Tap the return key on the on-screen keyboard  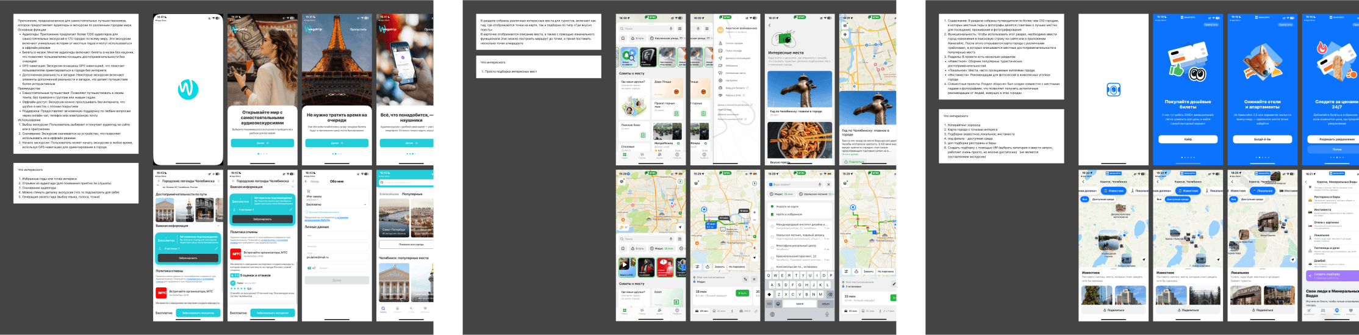[825, 303]
